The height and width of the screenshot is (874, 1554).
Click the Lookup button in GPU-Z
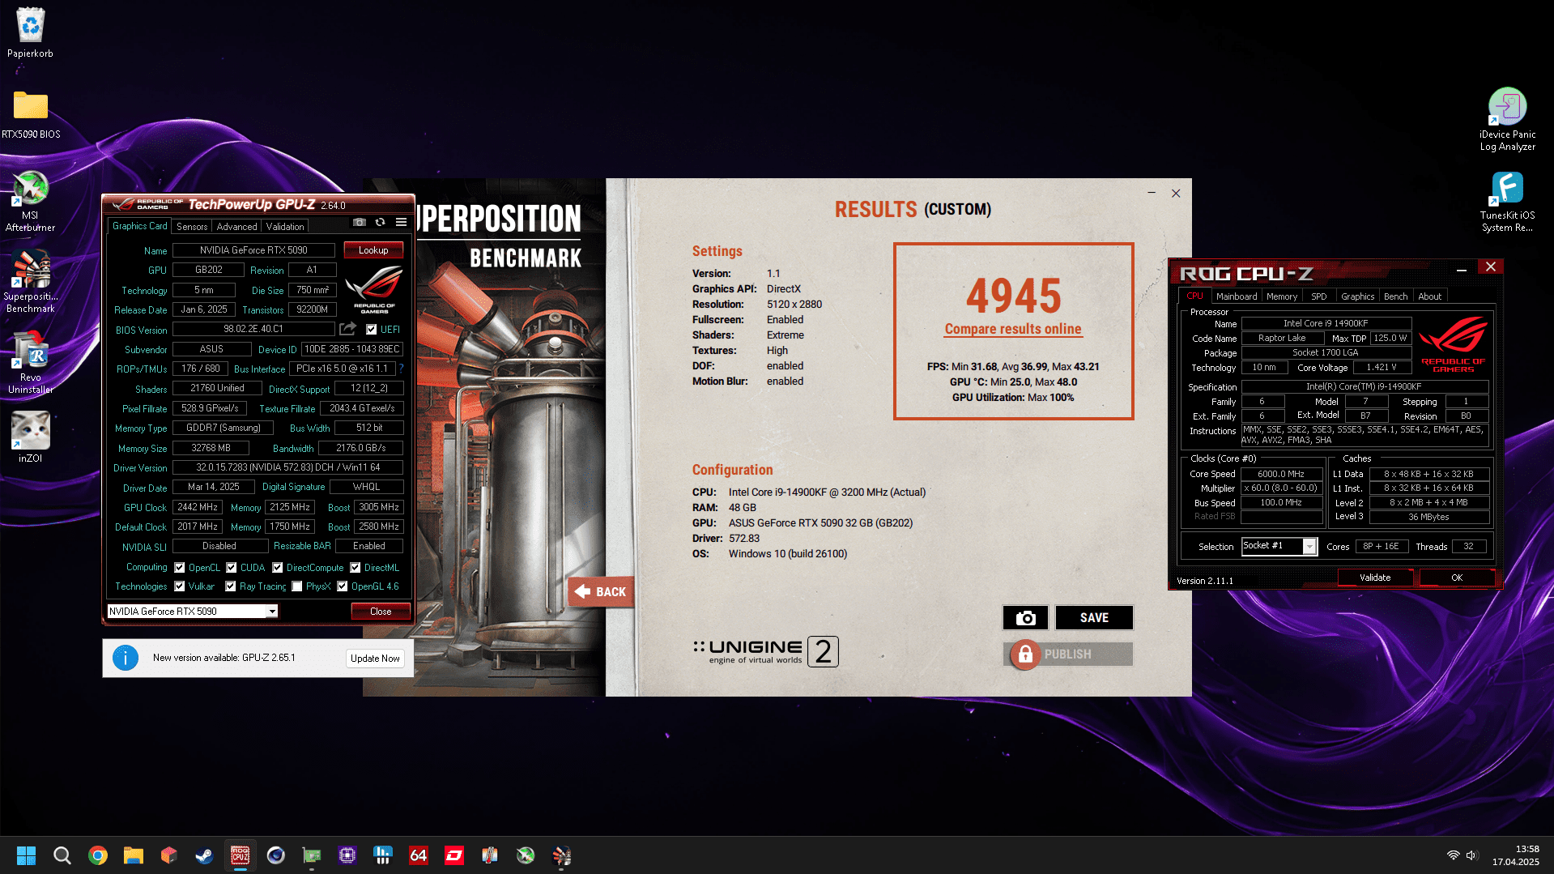pyautogui.click(x=373, y=250)
